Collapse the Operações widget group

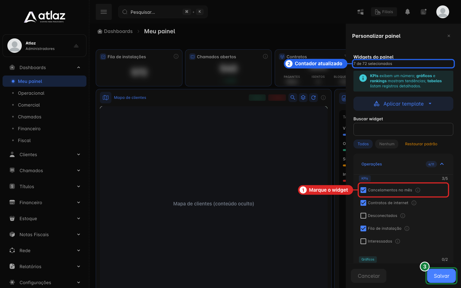(442, 164)
